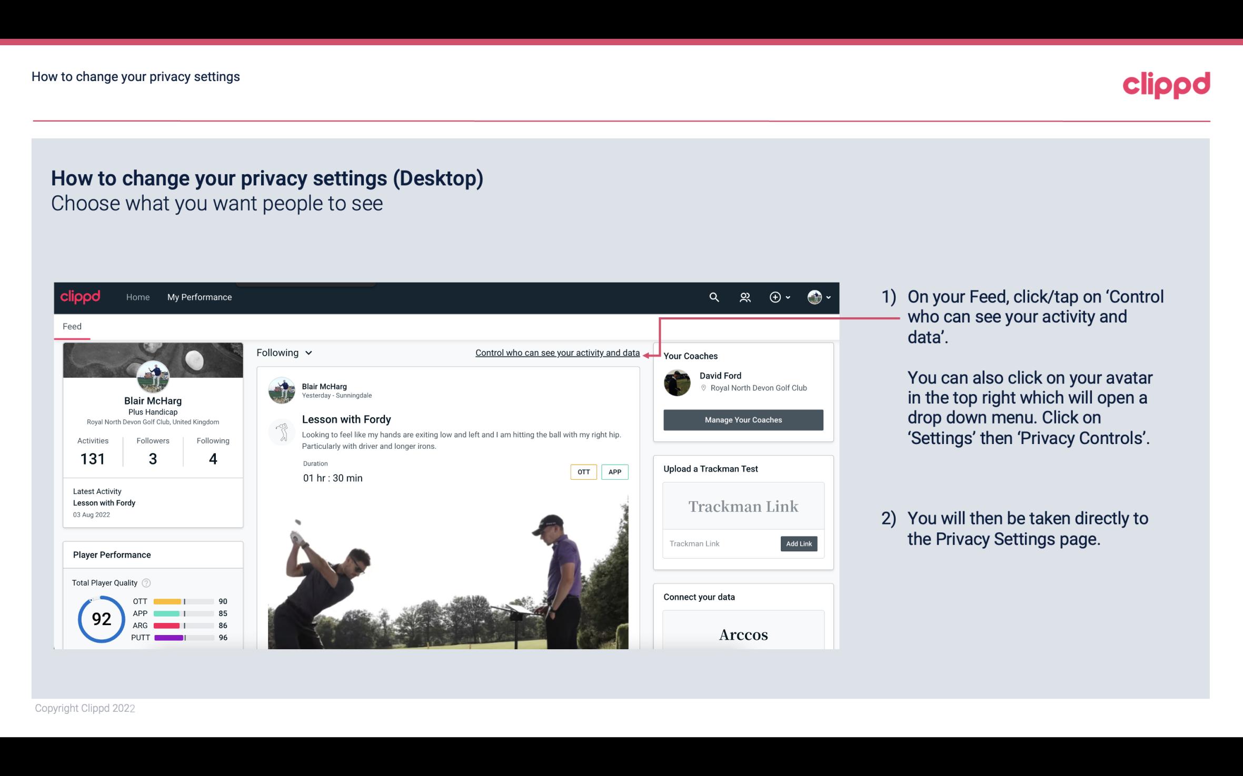Click the Manage Your Coaches button
The image size is (1243, 776).
point(742,419)
